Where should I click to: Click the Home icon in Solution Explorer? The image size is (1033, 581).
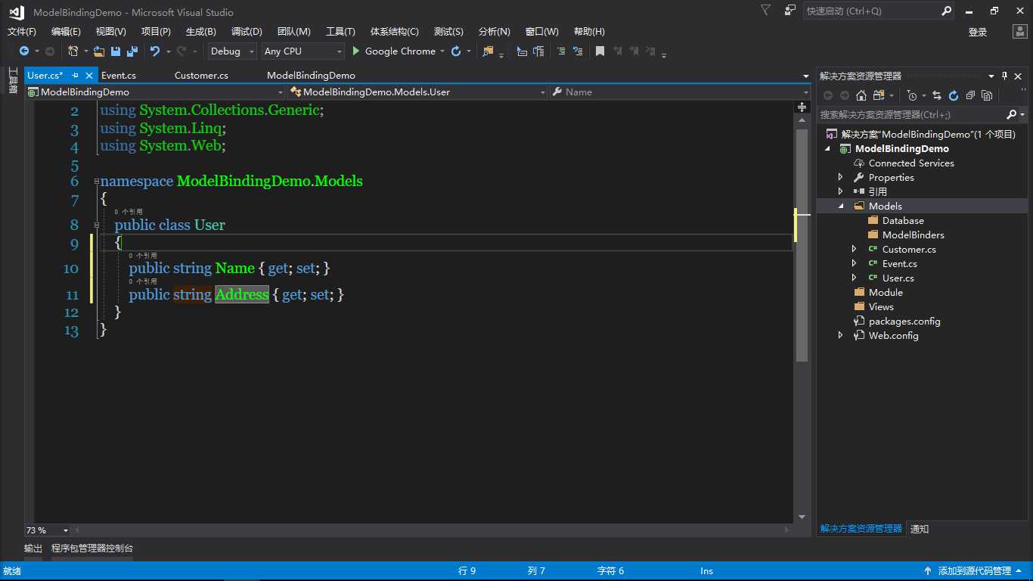(x=861, y=95)
